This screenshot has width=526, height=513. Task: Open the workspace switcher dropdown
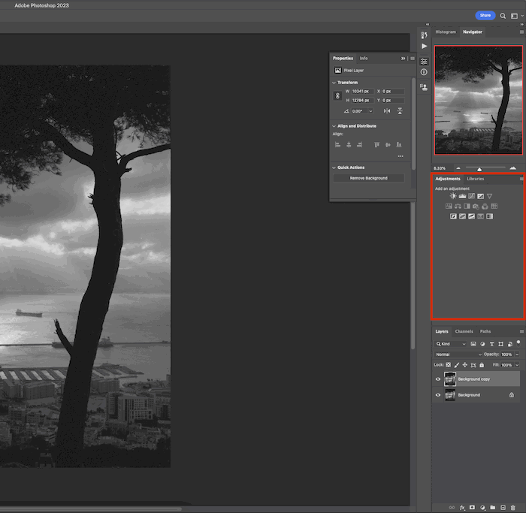click(x=516, y=16)
